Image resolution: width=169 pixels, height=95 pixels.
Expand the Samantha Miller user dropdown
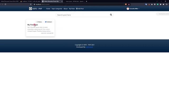[134, 9]
